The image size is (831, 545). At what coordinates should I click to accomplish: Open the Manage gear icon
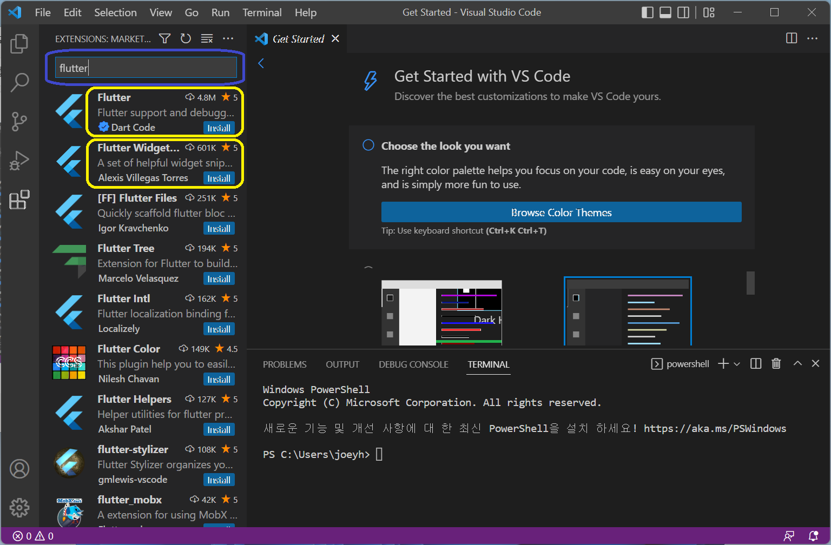[x=19, y=508]
